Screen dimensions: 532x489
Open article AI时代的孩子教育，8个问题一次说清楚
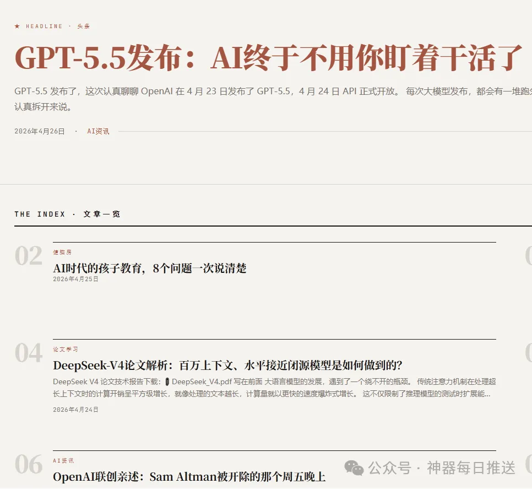point(150,268)
